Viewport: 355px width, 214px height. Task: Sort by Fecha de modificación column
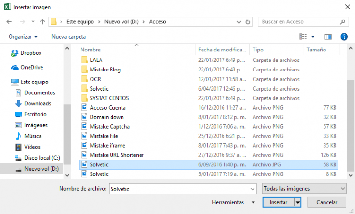(x=222, y=50)
